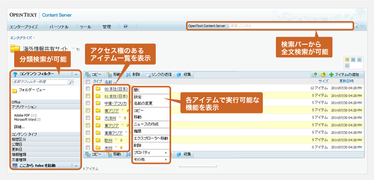
Task: Click the filter-by-name search icon
Action: click(71, 82)
